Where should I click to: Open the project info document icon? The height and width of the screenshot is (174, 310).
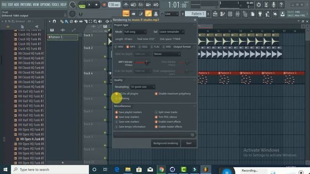tap(253, 14)
